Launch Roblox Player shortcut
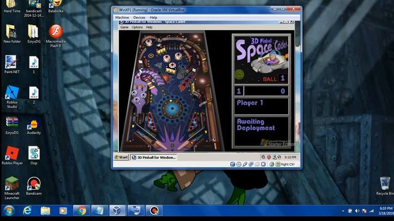The width and height of the screenshot is (394, 221). tap(12, 155)
